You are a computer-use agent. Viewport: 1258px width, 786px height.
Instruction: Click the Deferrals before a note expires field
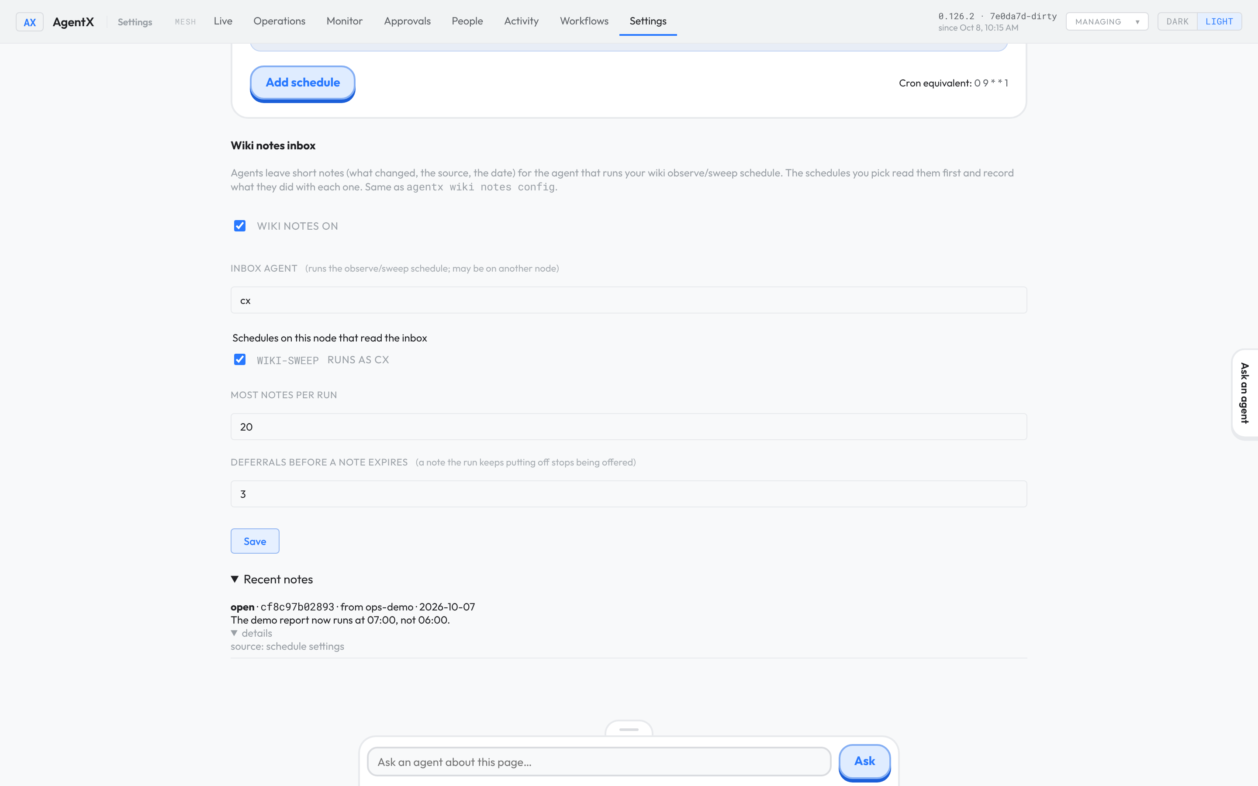[x=629, y=494]
